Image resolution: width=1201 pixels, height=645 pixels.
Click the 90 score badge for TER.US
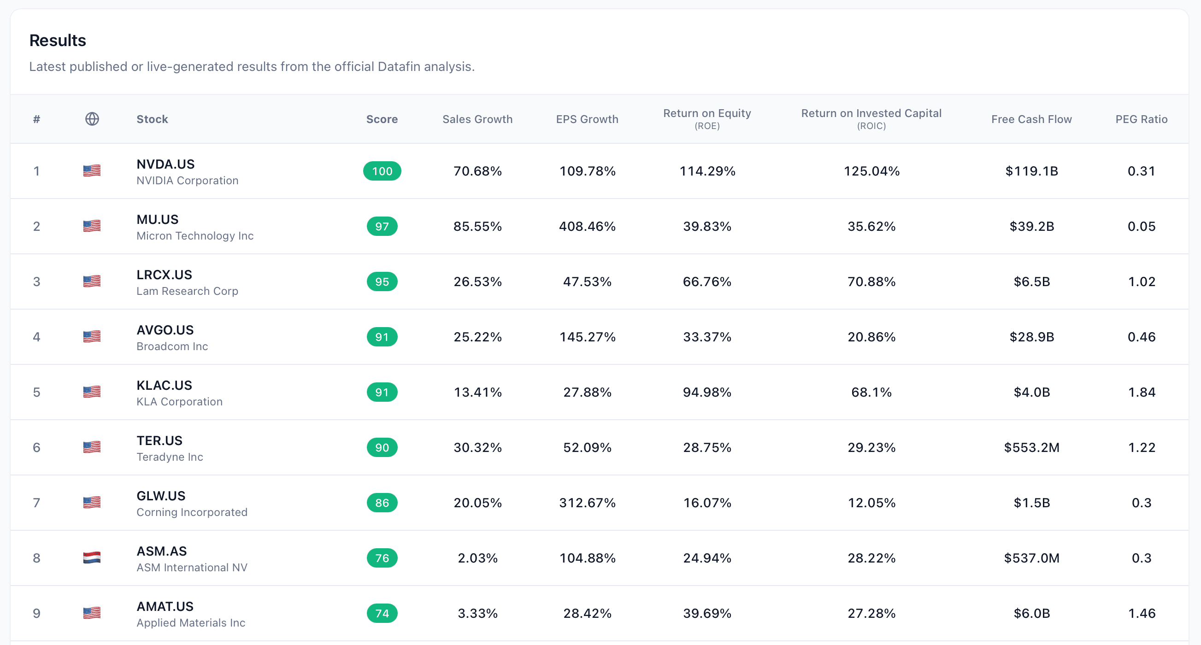pos(382,447)
